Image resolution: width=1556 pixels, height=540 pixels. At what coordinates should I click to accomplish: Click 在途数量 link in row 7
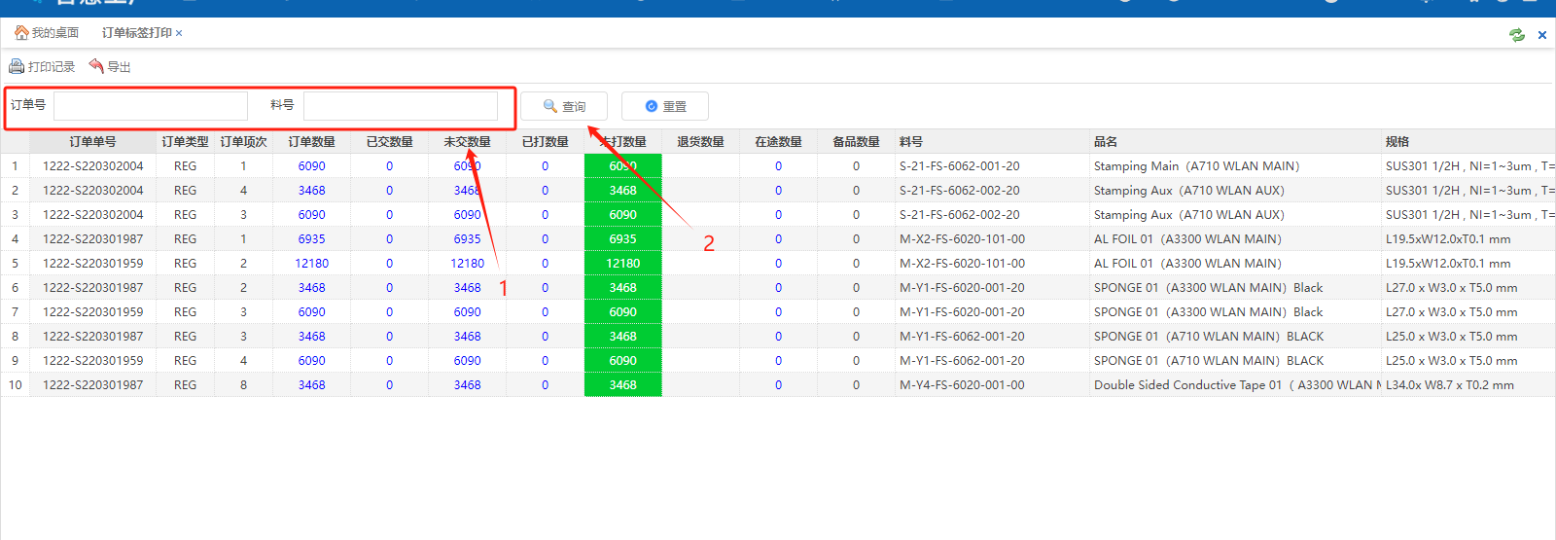(778, 312)
